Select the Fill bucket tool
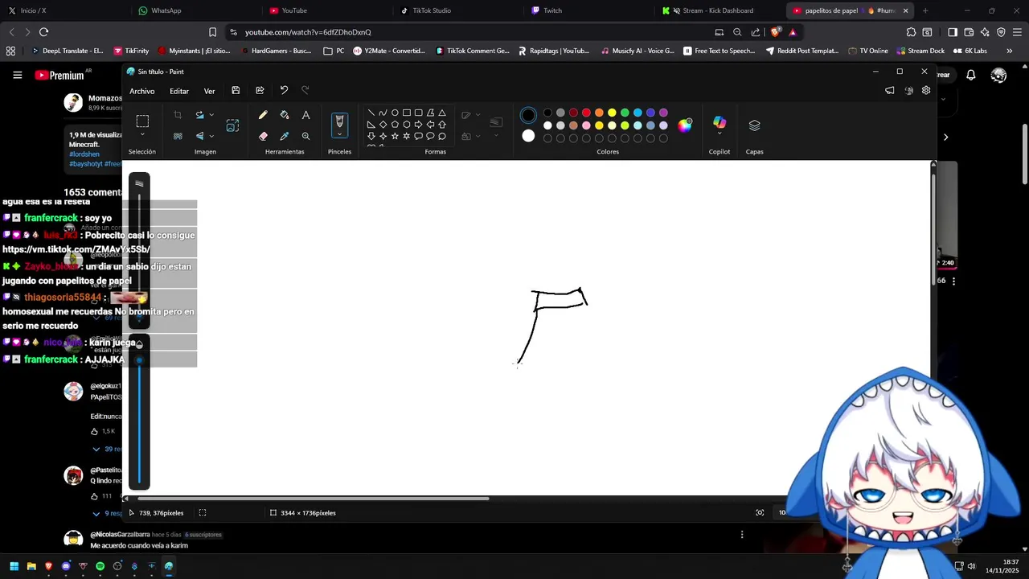This screenshot has height=579, width=1029. 284,115
